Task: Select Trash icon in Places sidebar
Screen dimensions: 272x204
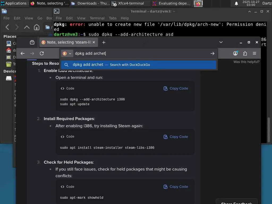Action: (x=9, y=64)
